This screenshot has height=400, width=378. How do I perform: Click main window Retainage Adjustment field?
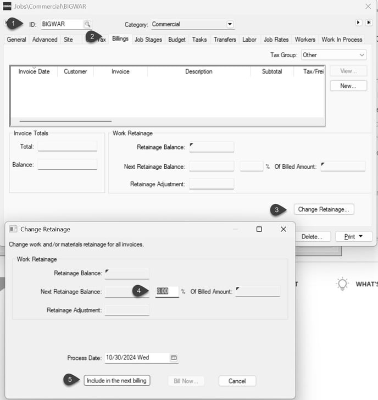[212, 184]
